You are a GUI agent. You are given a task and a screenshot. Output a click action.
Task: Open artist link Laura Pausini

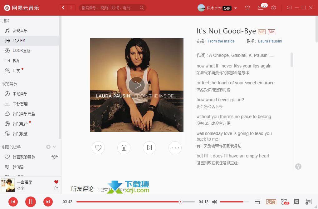pyautogui.click(x=270, y=41)
